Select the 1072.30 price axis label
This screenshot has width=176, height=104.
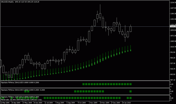tap(173, 36)
